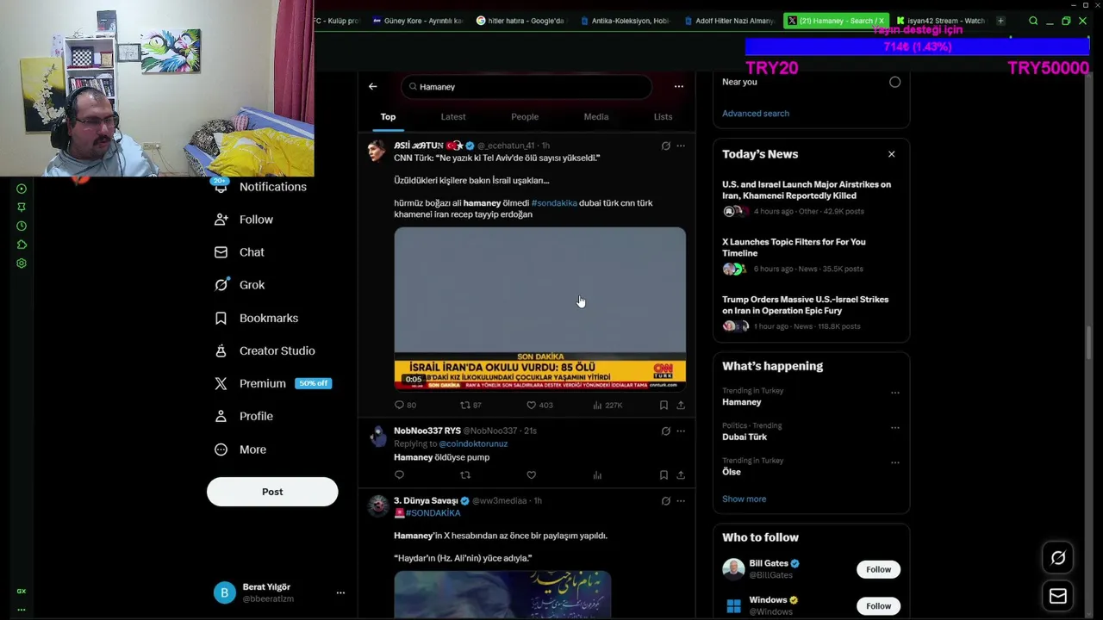The height and width of the screenshot is (620, 1103).
Task: Open X Launches Topic Filters news
Action: click(x=811, y=256)
